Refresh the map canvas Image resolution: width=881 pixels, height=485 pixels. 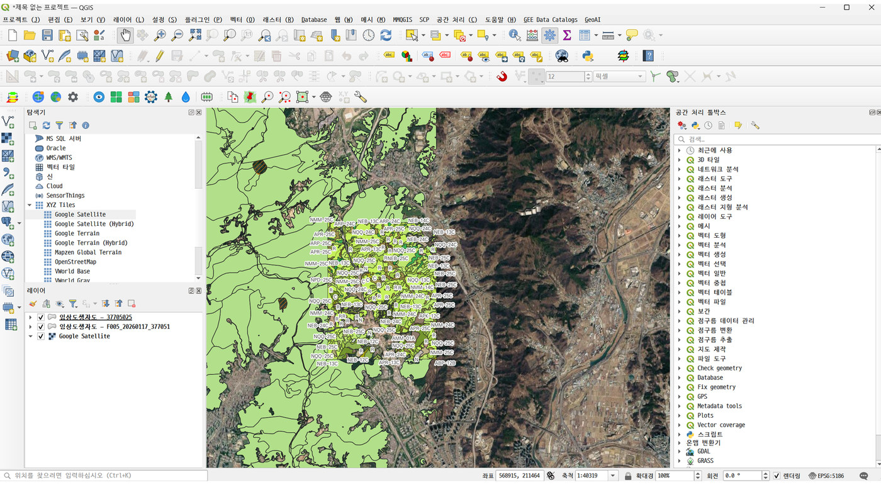pyautogui.click(x=386, y=35)
